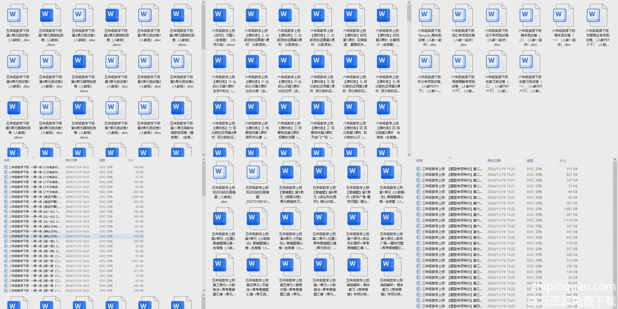
Task: Open 五年级数学上册 第2单元《位置》易错题 file
Action: click(x=223, y=219)
